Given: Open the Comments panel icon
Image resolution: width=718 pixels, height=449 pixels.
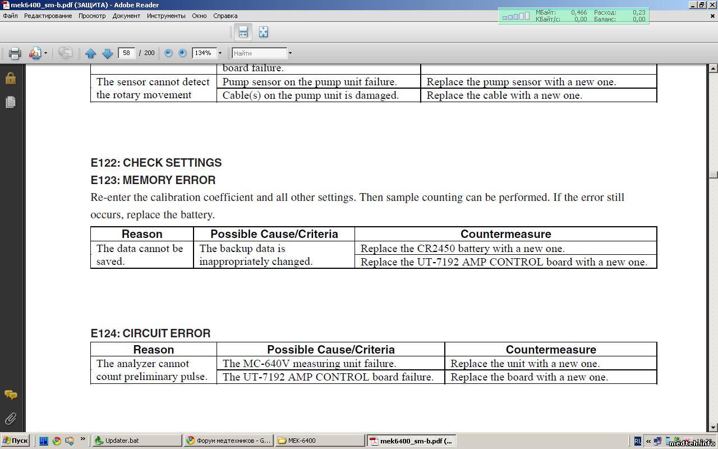Looking at the screenshot, I should click(11, 395).
